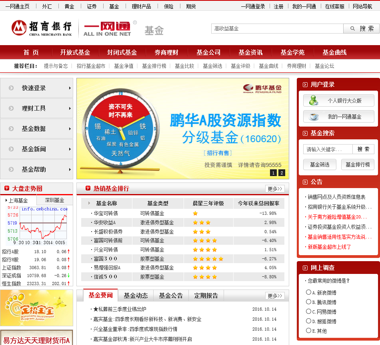Click the market trend chart image

coord(36,226)
